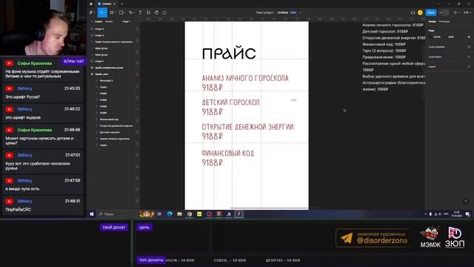Open the Page 1 pages dropdown
The height and width of the screenshot is (267, 474).
tap(127, 22)
